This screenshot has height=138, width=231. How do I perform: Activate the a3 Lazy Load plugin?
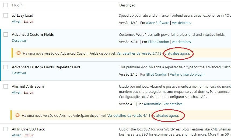16,22
